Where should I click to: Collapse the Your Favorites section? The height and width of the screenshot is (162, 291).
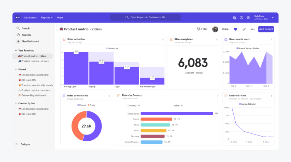[16, 50]
